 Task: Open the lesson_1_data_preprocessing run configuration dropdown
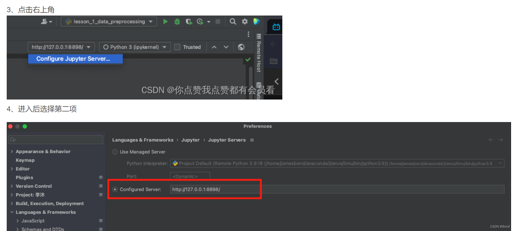(x=109, y=22)
